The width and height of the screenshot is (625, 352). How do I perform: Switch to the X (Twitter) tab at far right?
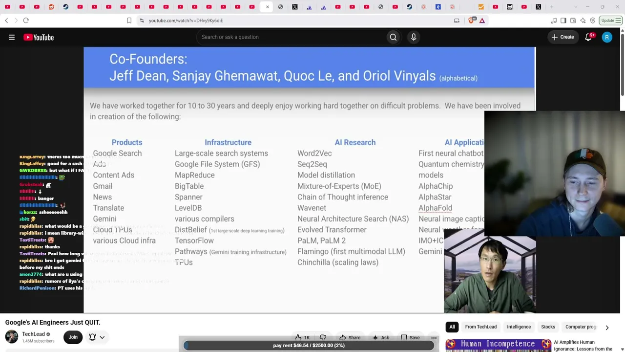coord(538,7)
